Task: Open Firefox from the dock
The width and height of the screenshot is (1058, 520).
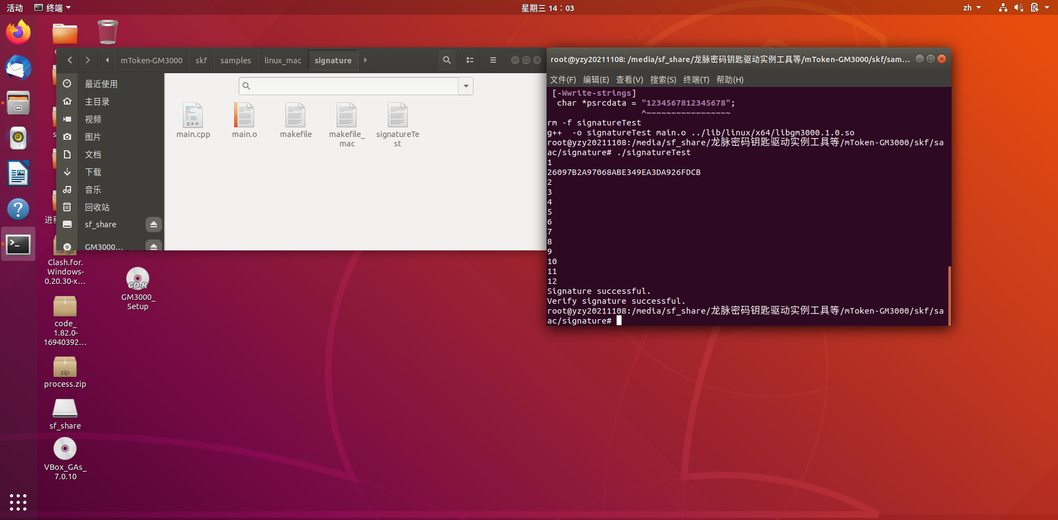Action: tap(18, 32)
